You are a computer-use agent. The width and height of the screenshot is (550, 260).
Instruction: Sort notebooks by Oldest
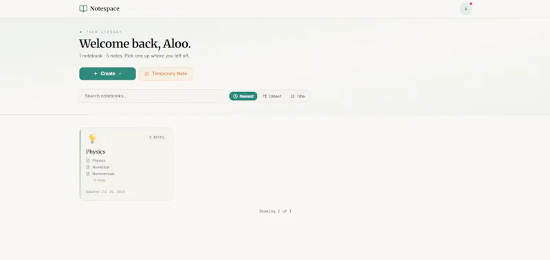(x=272, y=96)
